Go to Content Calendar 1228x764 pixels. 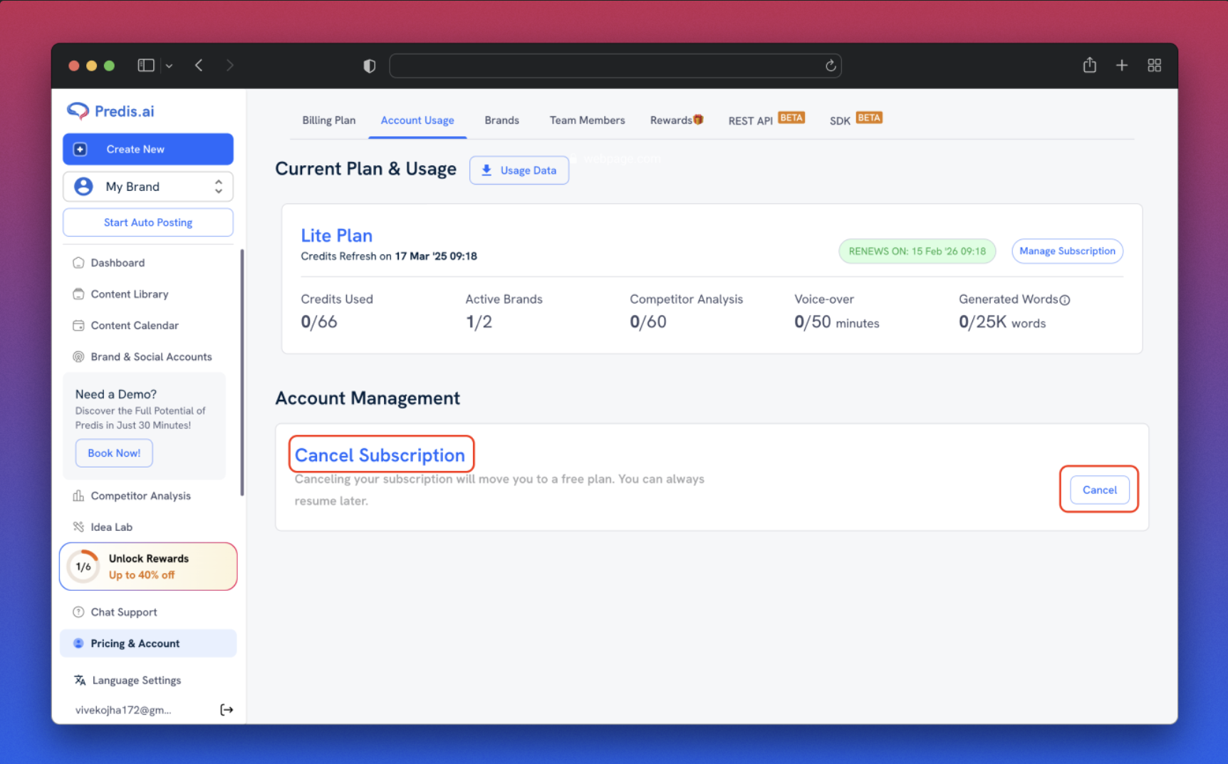135,326
